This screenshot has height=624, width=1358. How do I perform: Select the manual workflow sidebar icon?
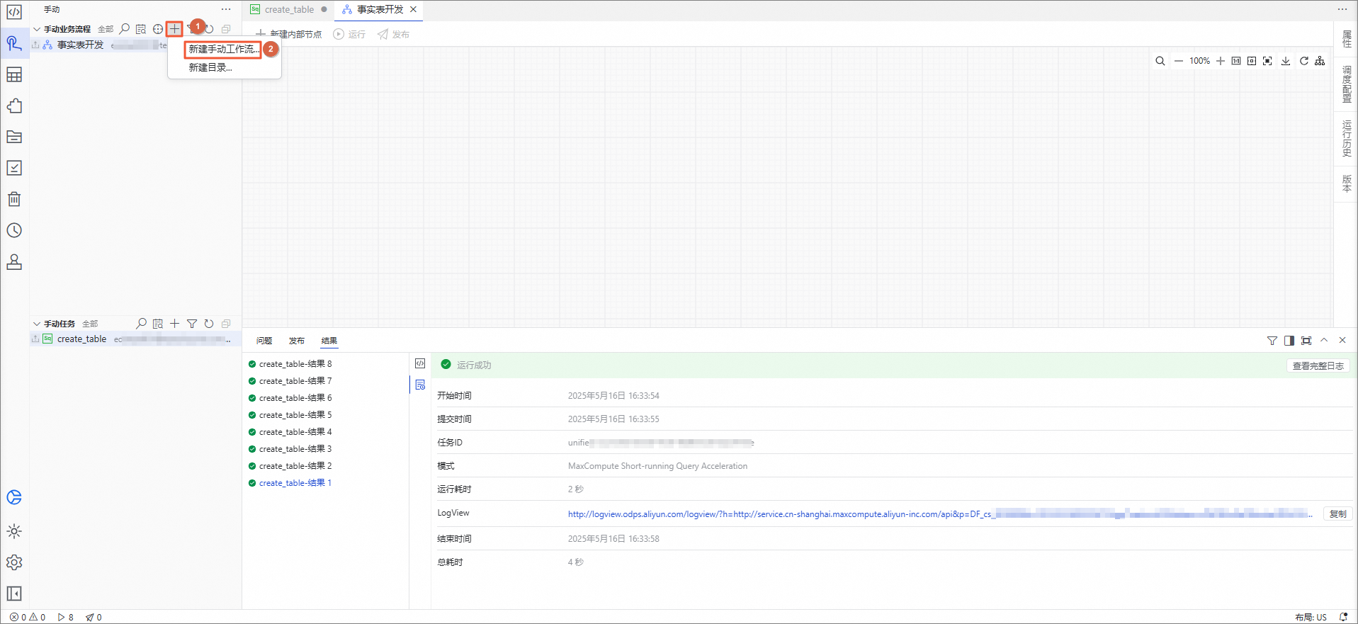[14, 43]
